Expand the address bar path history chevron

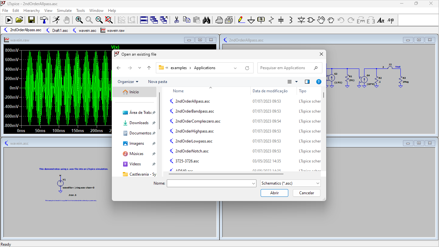coord(235,68)
